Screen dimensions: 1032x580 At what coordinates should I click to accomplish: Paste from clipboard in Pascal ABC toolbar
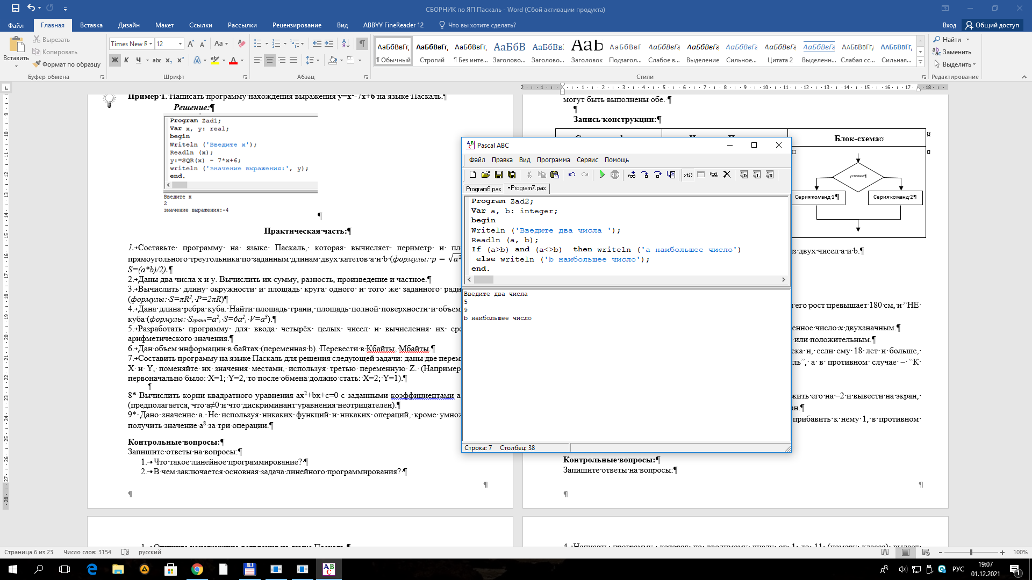tap(555, 175)
